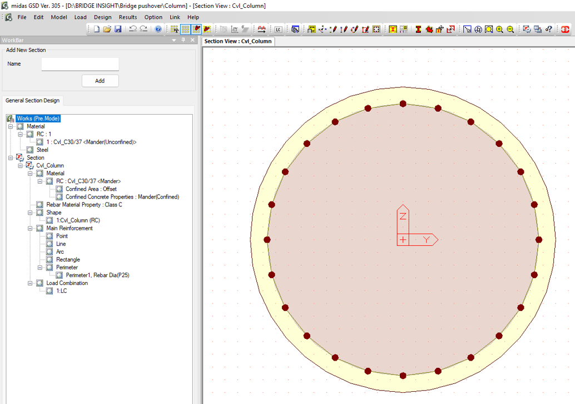575x404 pixels.
Task: Toggle WorkBar pin auto-hide button
Action: click(184, 40)
